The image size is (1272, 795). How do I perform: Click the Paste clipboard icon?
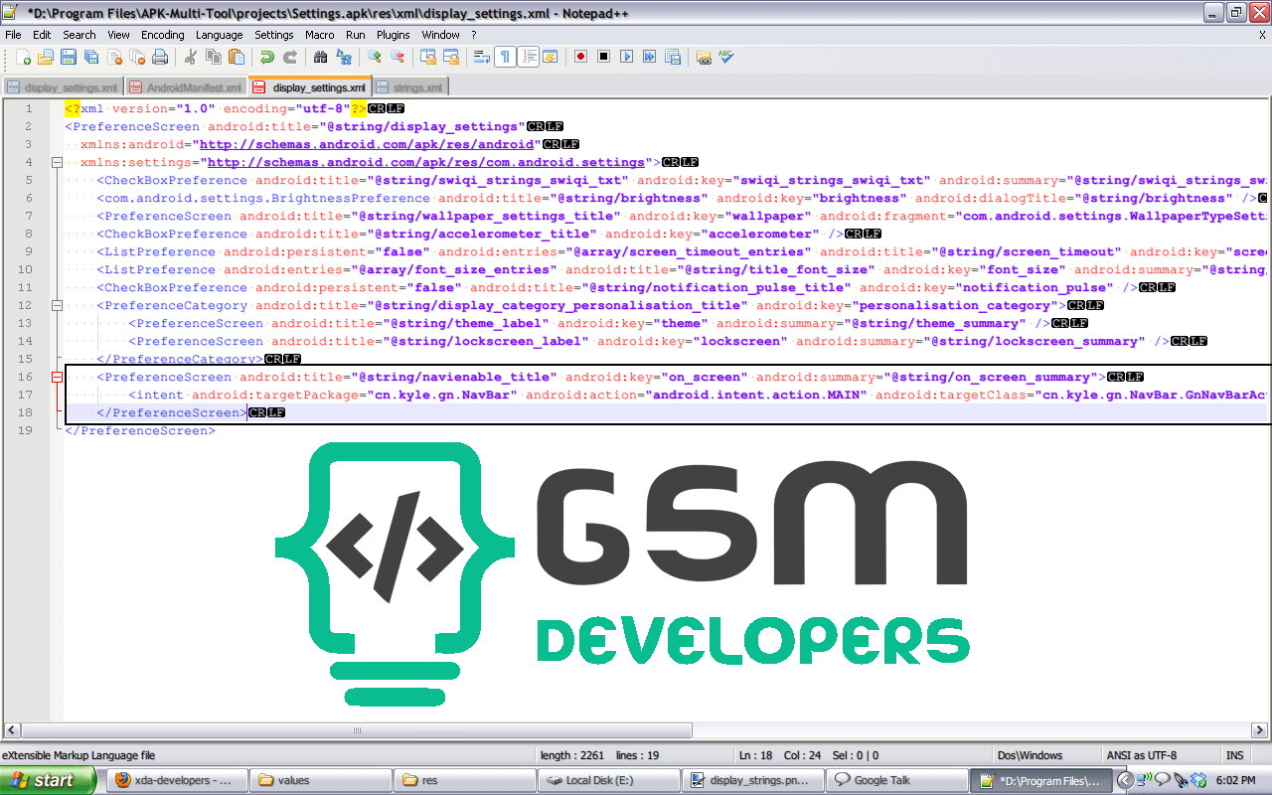pyautogui.click(x=237, y=57)
